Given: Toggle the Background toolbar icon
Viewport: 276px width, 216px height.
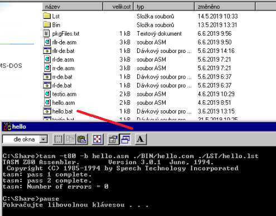Looking at the screenshot, I should click(x=125, y=139).
